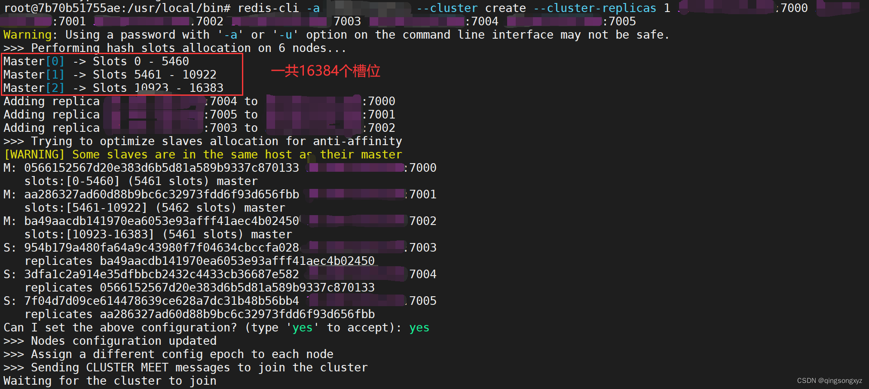Click the yellow 'Warning: Using a password' line
This screenshot has height=389, width=869.
point(337,35)
